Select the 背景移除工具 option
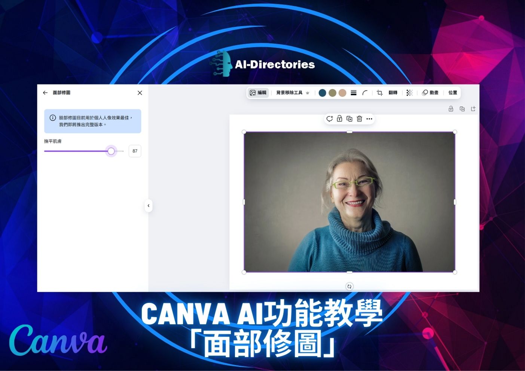The image size is (525, 371). (289, 93)
